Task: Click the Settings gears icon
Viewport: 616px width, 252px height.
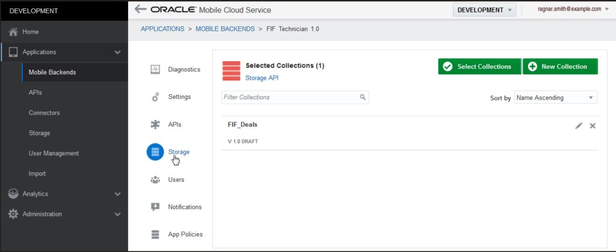Action: coord(155,97)
